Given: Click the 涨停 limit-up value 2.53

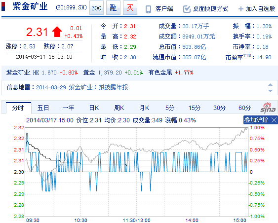Looking at the screenshot, I should 30,46.
